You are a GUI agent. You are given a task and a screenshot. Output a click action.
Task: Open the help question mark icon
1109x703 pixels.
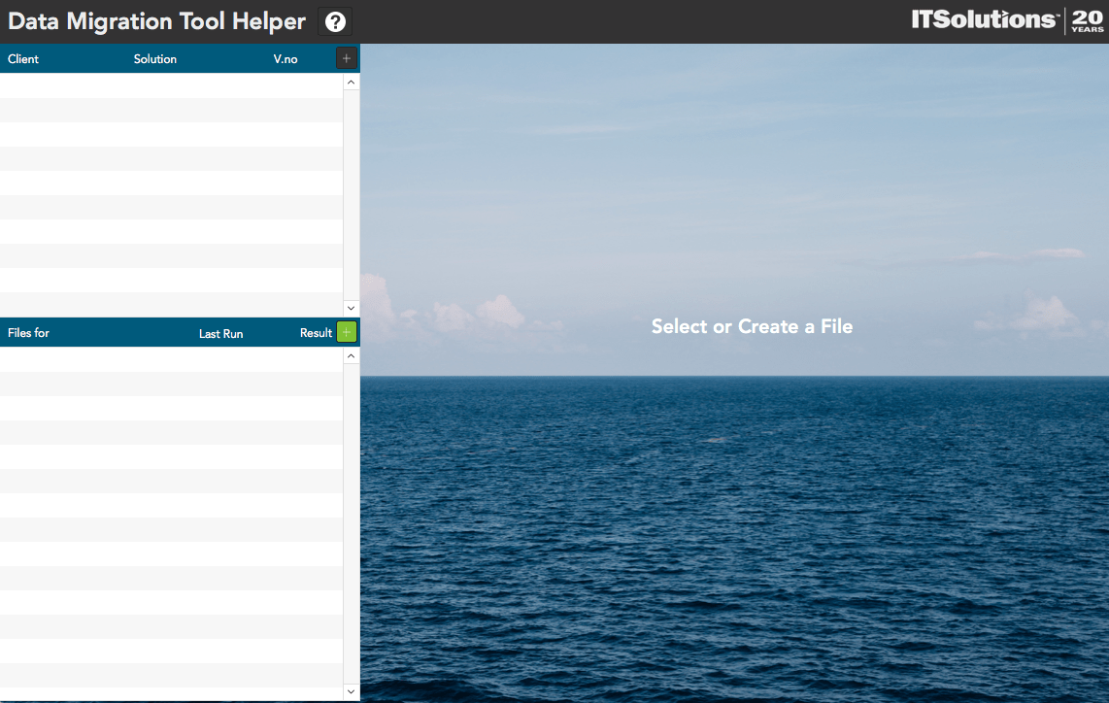[x=335, y=22]
